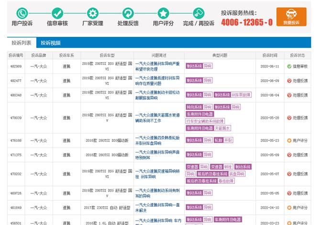Click the 用户评分 star step icon
This screenshot has height=225, width=335.
coord(163,13)
